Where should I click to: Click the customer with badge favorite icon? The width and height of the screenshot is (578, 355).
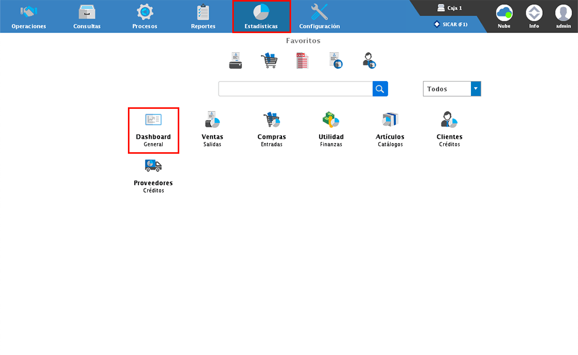[x=369, y=60]
